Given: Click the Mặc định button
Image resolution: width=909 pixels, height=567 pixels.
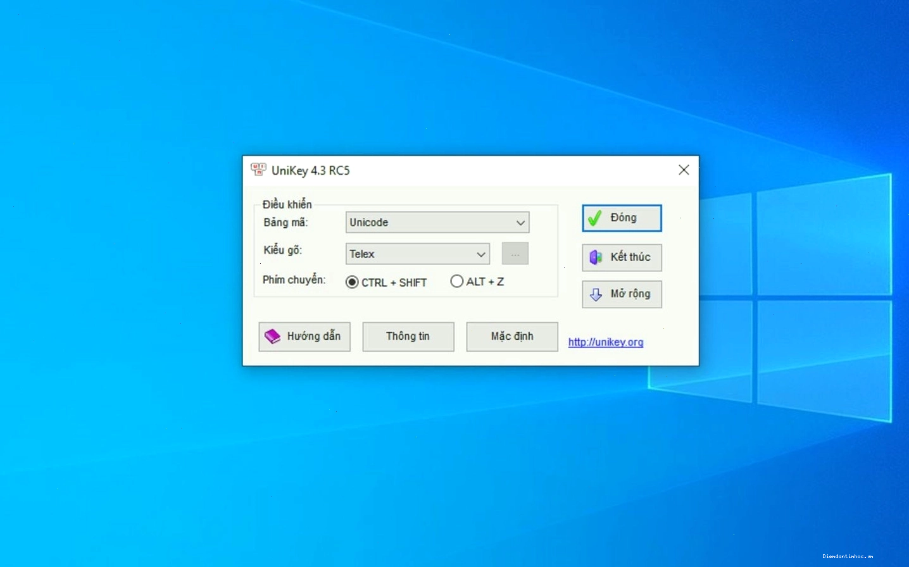Looking at the screenshot, I should click(512, 336).
